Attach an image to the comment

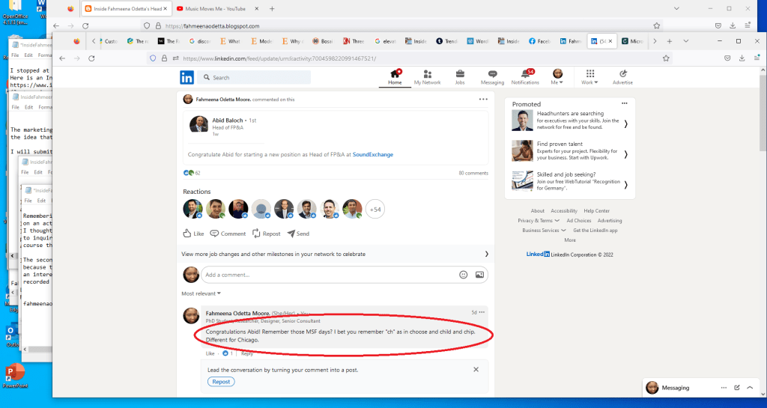[479, 275]
